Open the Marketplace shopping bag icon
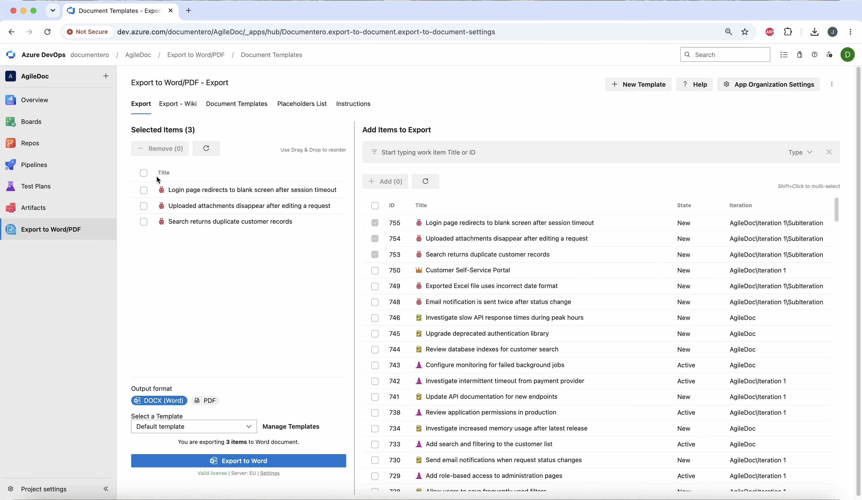Image resolution: width=862 pixels, height=500 pixels. [799, 55]
